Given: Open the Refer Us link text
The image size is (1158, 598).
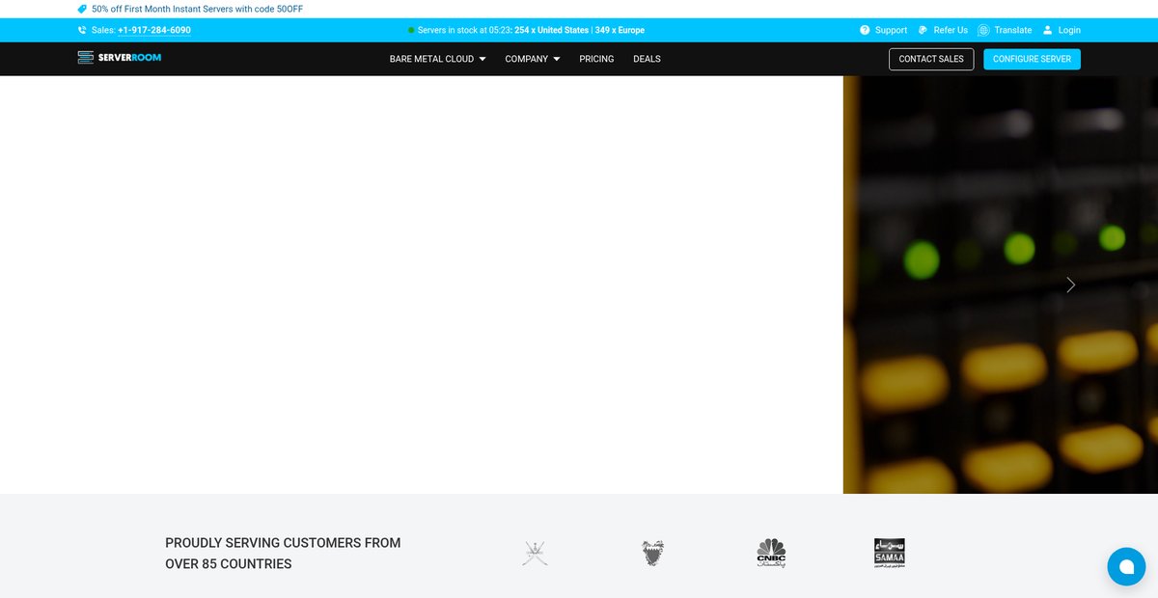Looking at the screenshot, I should point(951,30).
